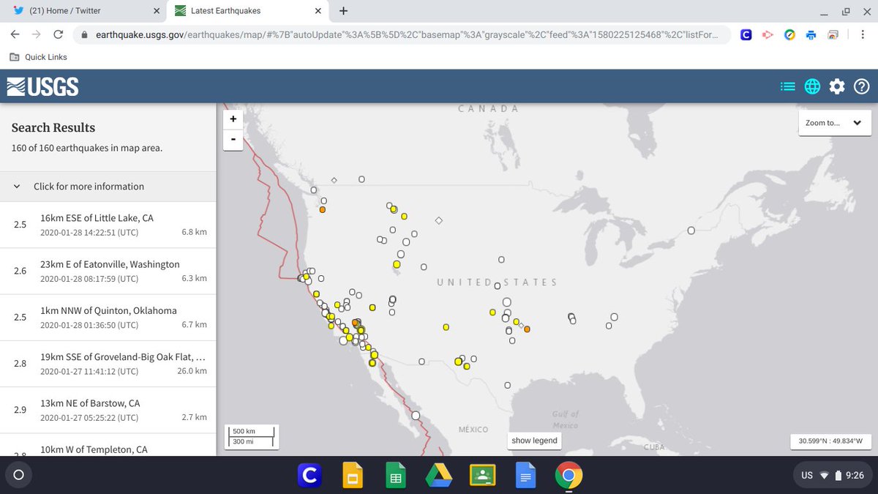
Task: Click the map coordinates readout box
Action: [x=830, y=441]
